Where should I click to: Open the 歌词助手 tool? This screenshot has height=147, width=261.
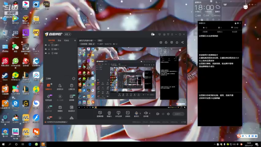click(x=71, y=108)
